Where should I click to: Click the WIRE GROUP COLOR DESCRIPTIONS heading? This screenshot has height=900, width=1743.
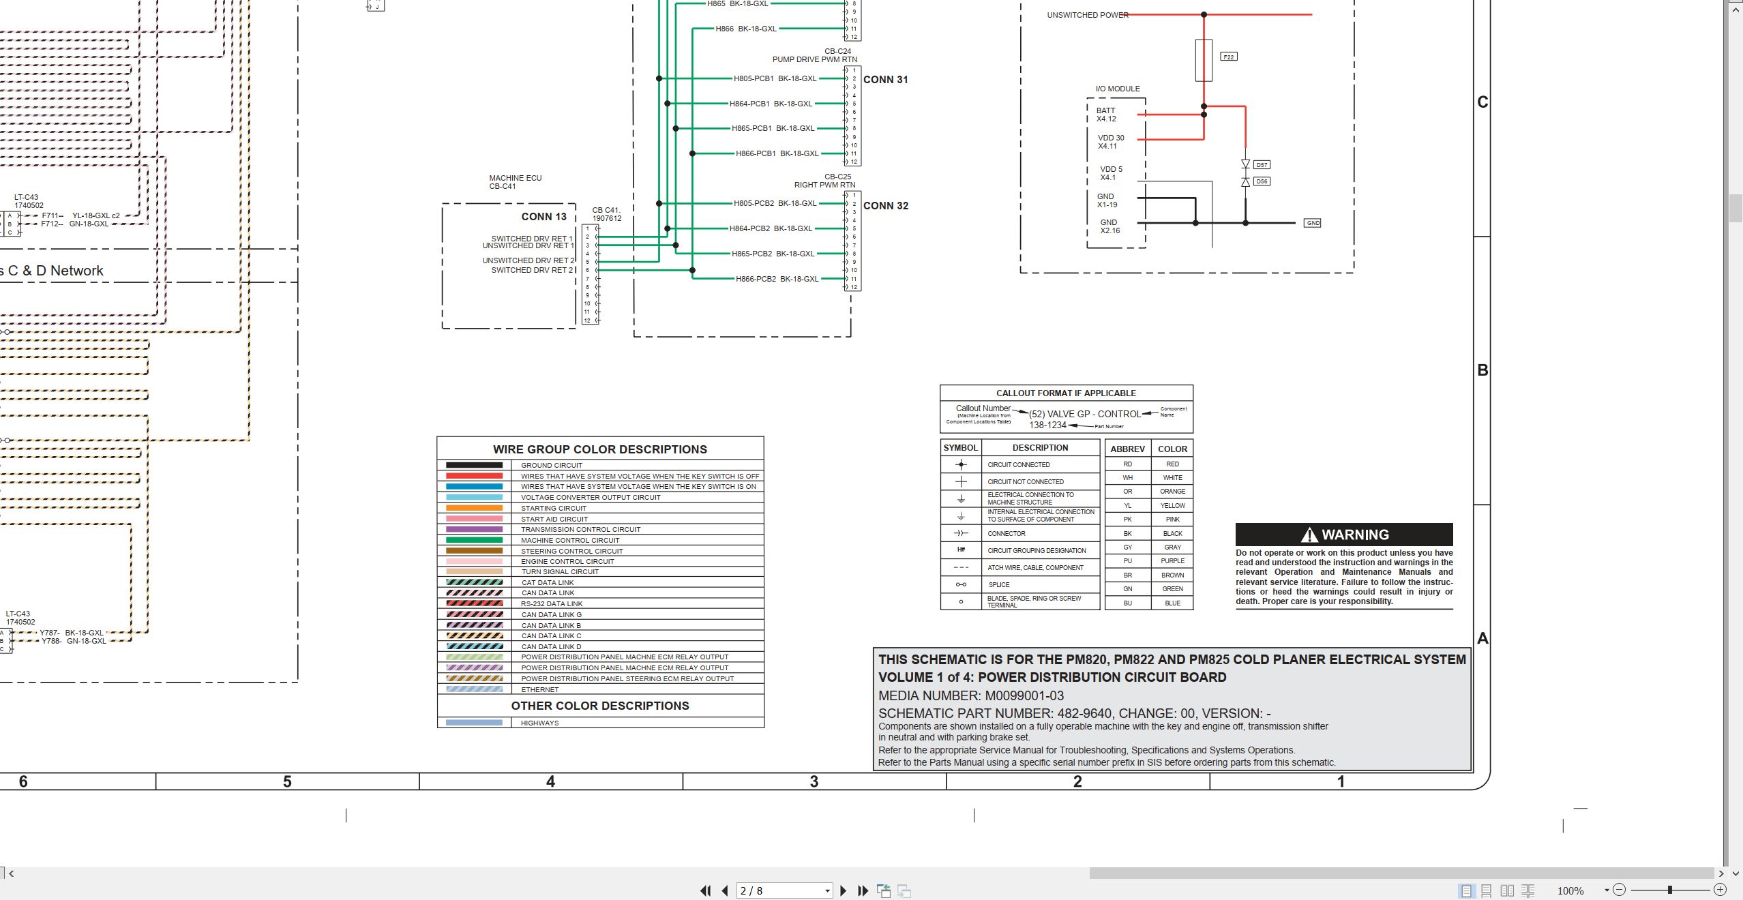[x=600, y=449]
